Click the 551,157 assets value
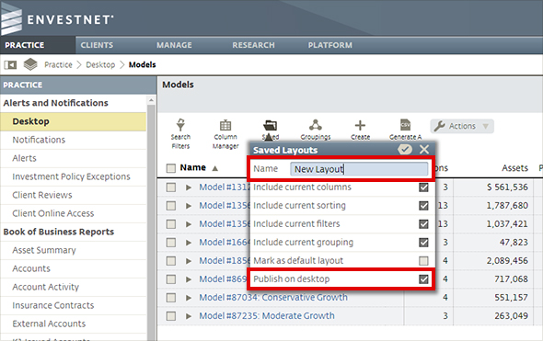543x341 pixels. [511, 298]
